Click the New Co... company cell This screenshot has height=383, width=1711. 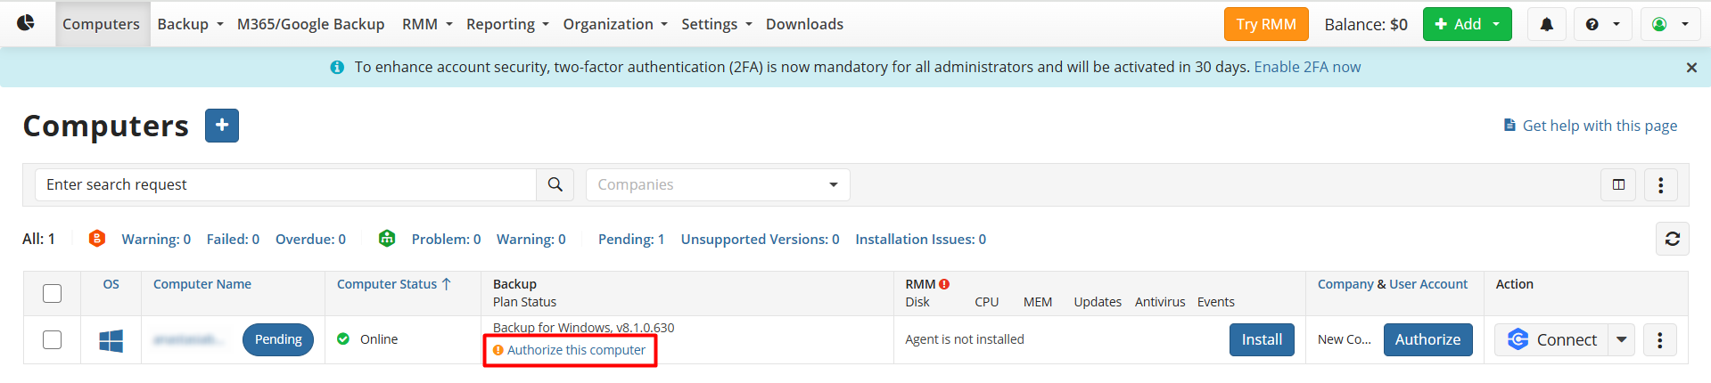(x=1345, y=339)
